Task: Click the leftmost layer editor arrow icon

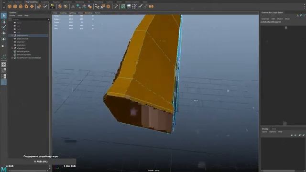Action: 292,135
